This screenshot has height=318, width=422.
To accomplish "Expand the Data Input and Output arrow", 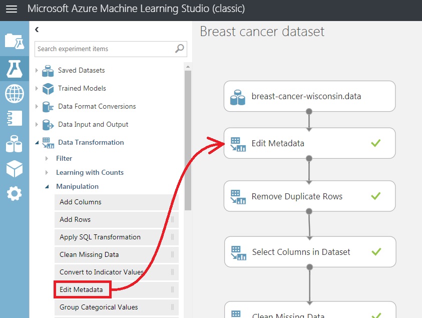I will click(x=37, y=124).
